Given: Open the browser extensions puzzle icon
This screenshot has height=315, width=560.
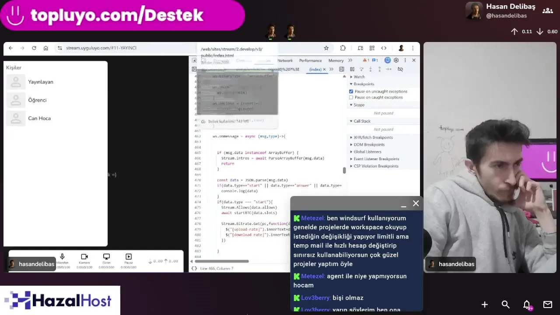Looking at the screenshot, I should [x=343, y=48].
